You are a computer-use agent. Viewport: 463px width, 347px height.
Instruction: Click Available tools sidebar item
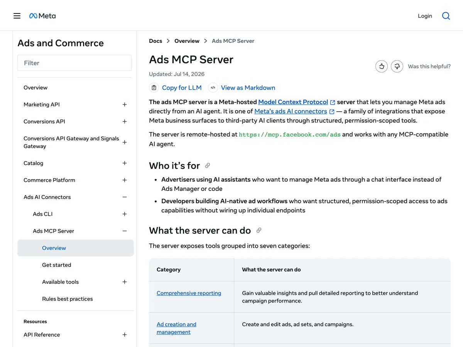[60, 282]
